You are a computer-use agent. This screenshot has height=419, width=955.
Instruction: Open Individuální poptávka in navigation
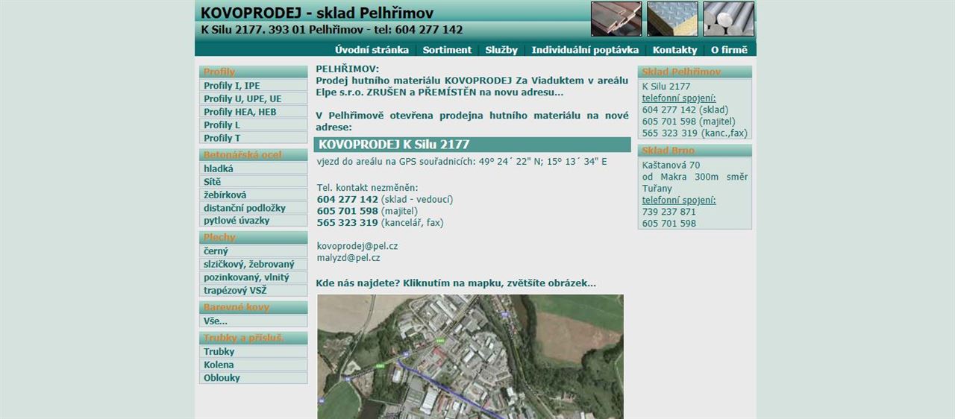585,50
